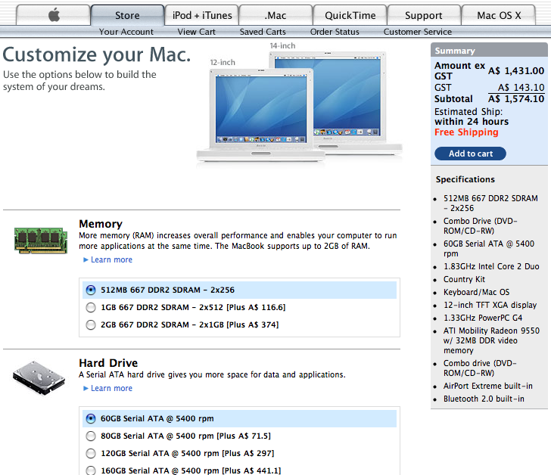Image resolution: width=551 pixels, height=475 pixels.
Task: Click the Hard Drive section heading
Action: pyautogui.click(x=108, y=362)
